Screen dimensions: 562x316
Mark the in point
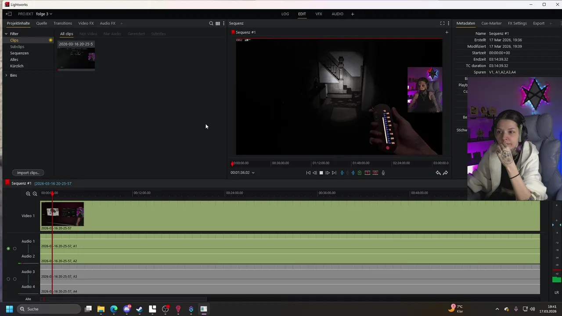(342, 173)
